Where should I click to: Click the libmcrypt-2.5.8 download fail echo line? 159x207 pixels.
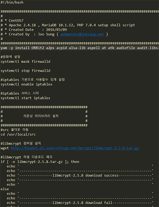[x=80, y=203]
